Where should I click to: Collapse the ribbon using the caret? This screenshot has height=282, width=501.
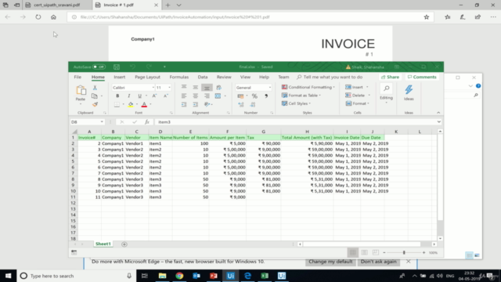point(438,113)
